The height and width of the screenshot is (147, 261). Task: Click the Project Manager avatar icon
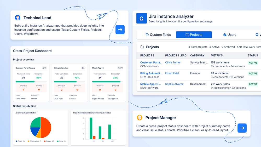click(x=140, y=117)
